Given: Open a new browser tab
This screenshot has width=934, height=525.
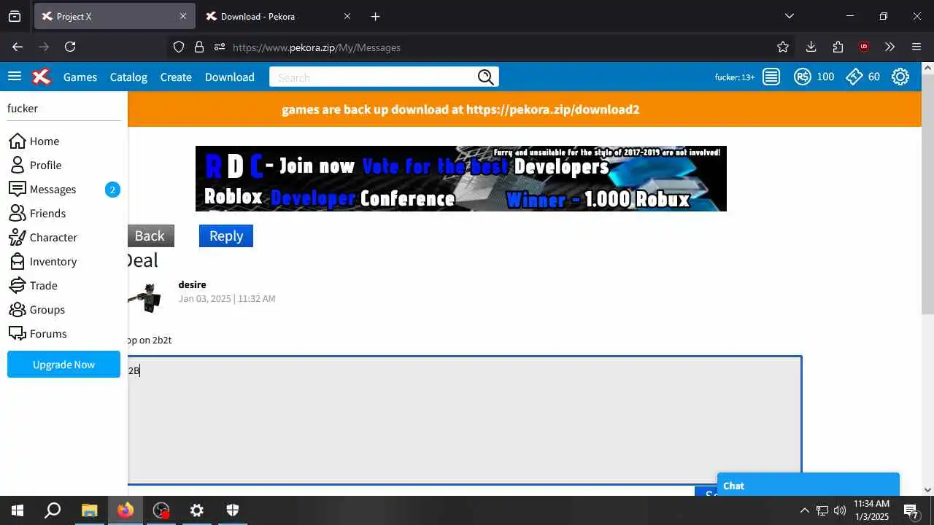Looking at the screenshot, I should 375,16.
